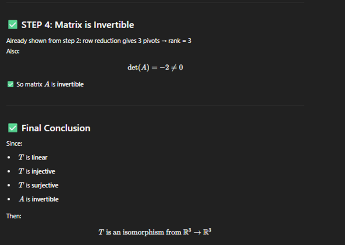Click the 'Since:' label

point(14,144)
